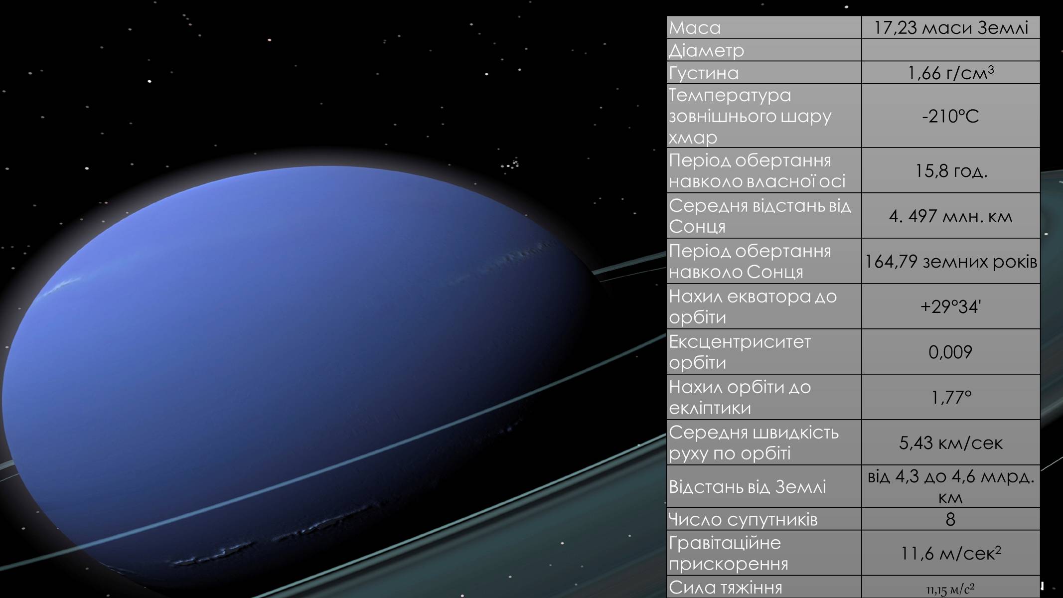This screenshot has height=598, width=1063.
Task: Click 'Нахил орбіти до екліптики' label
Action: pos(740,397)
